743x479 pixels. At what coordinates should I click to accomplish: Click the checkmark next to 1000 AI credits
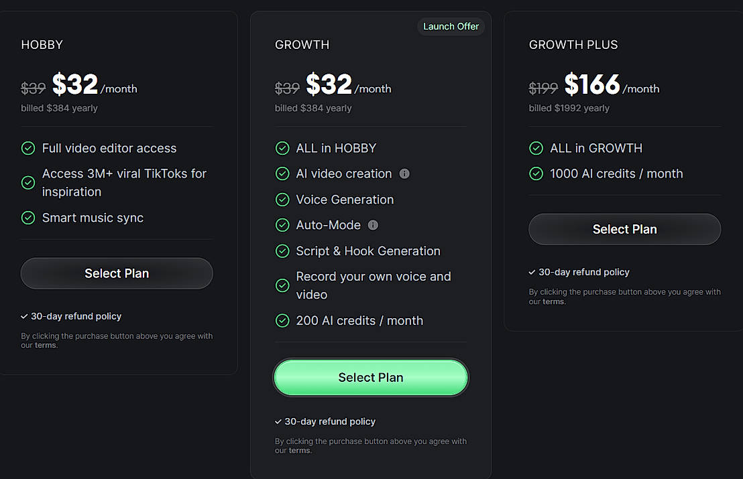[536, 174]
